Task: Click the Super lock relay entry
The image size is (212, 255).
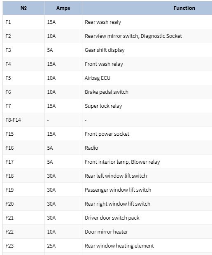Action: click(103, 106)
